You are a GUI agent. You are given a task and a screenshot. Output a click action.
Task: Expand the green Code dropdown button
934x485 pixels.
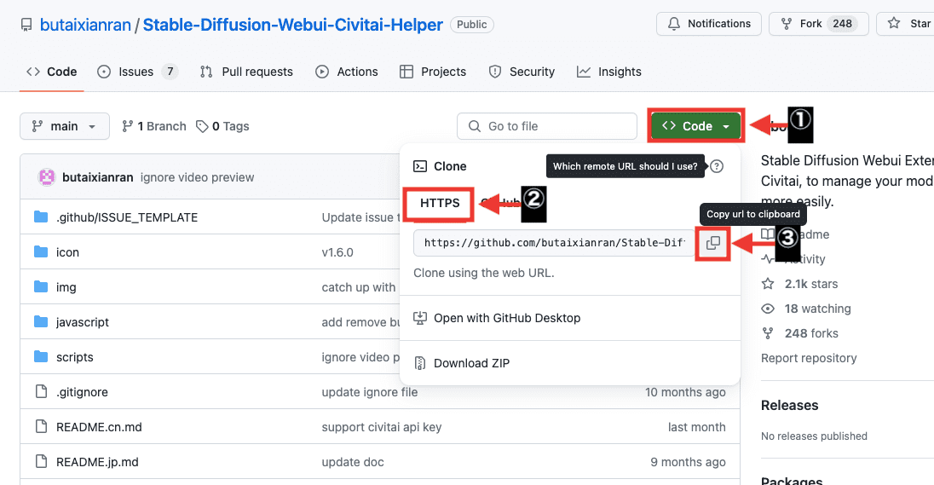(696, 126)
